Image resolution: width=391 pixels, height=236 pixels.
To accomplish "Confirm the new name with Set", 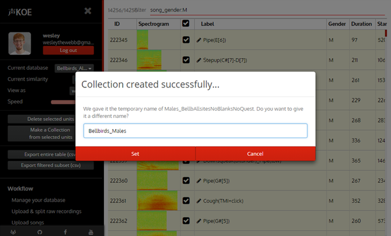I will (x=136, y=153).
